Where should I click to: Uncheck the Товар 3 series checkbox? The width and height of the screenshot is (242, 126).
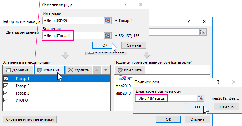point(6,93)
